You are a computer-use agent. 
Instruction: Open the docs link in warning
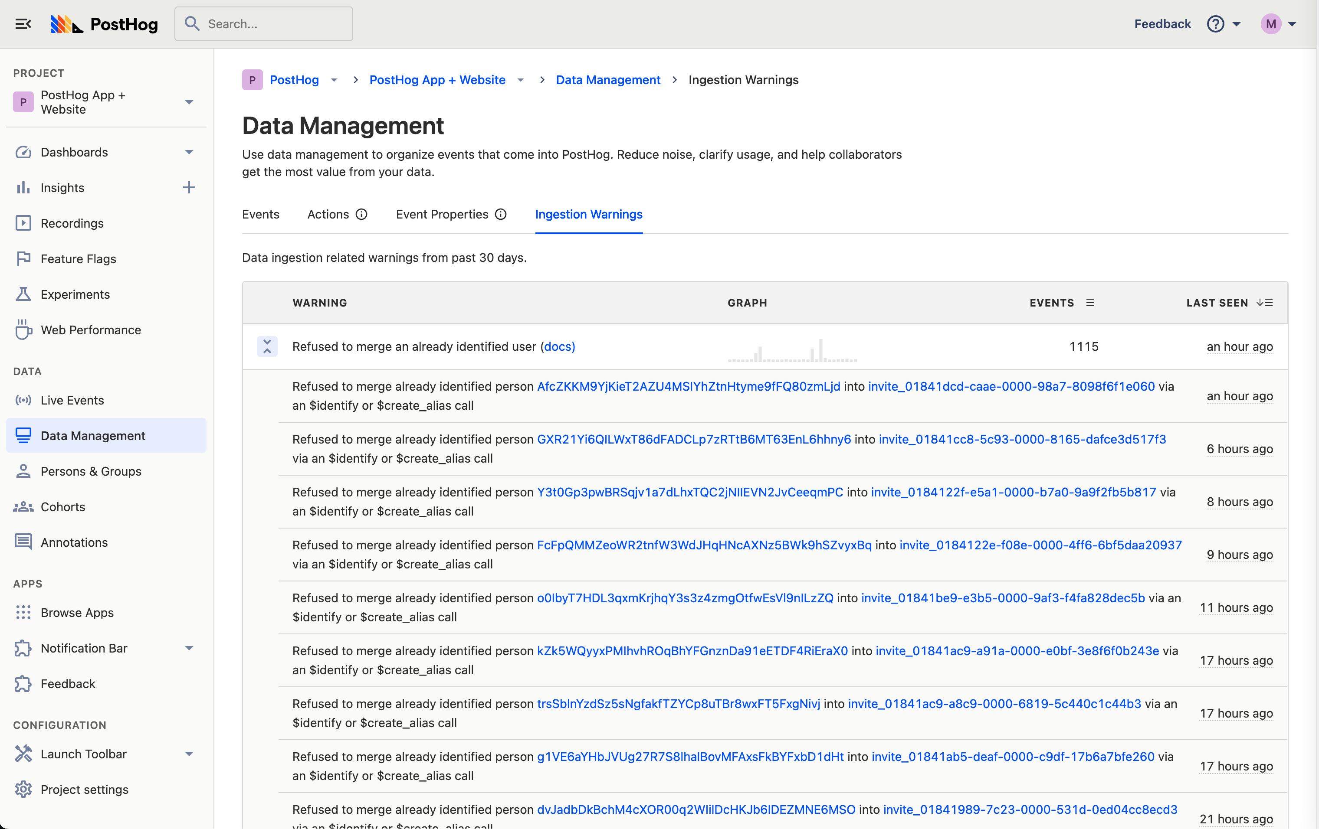coord(558,346)
